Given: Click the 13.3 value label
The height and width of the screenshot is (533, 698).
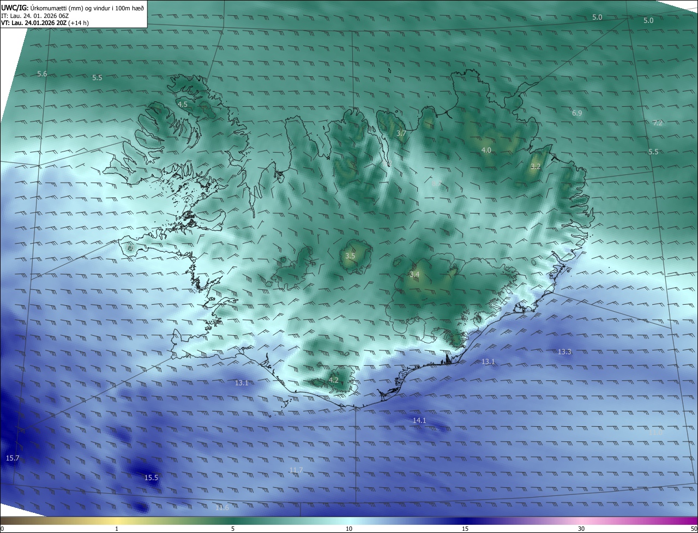Looking at the screenshot, I should tap(564, 352).
